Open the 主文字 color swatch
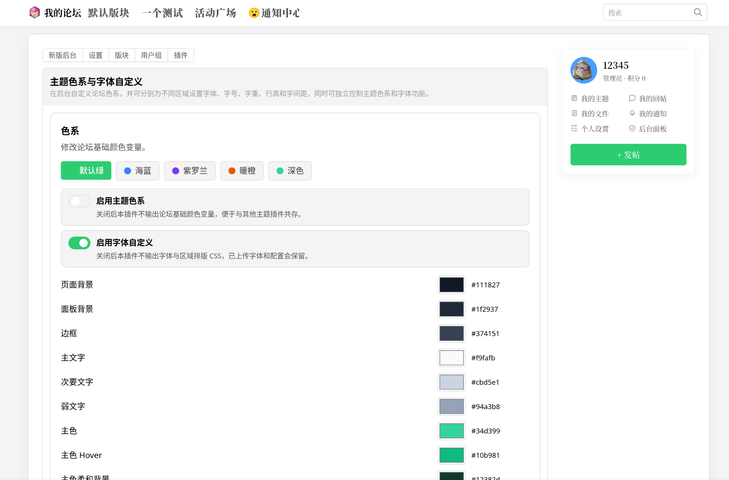Viewport: 729px width, 480px height. 451,358
